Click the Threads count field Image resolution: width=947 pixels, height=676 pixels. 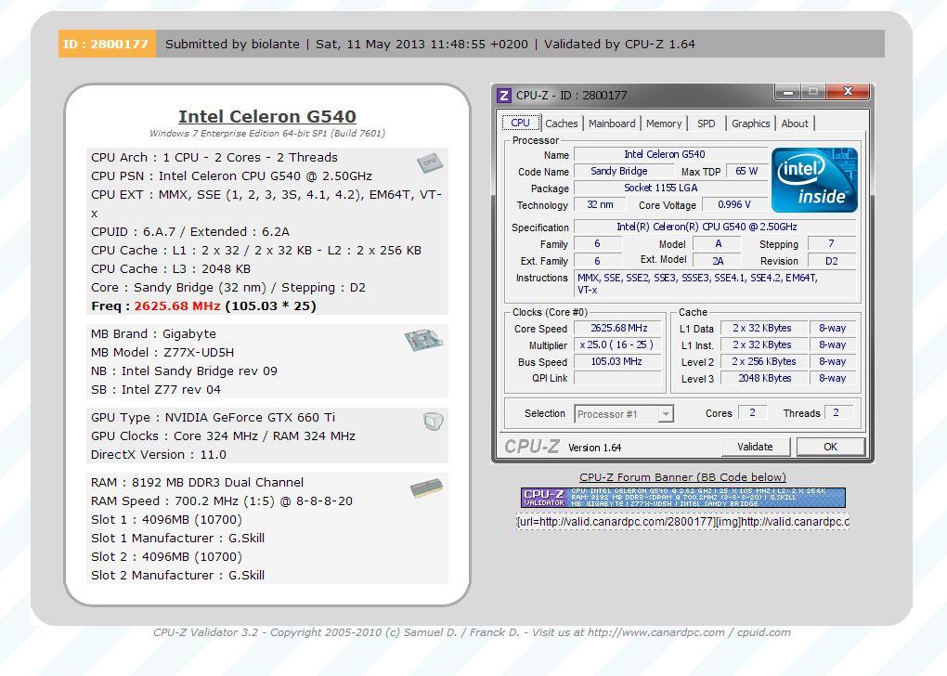click(838, 412)
